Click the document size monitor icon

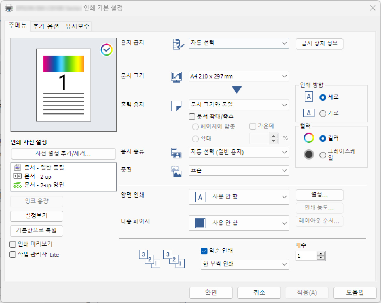pyautogui.click(x=176, y=77)
